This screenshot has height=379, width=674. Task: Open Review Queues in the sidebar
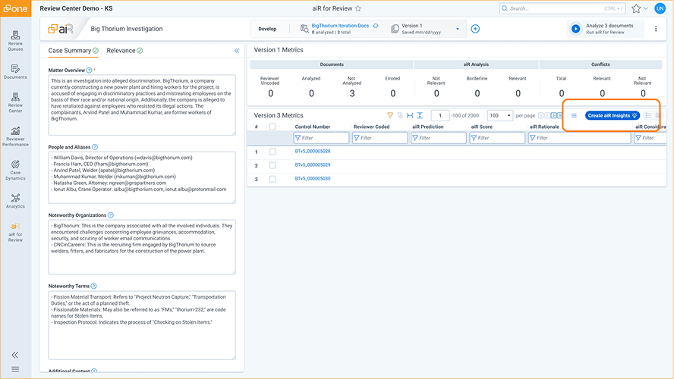click(x=15, y=41)
